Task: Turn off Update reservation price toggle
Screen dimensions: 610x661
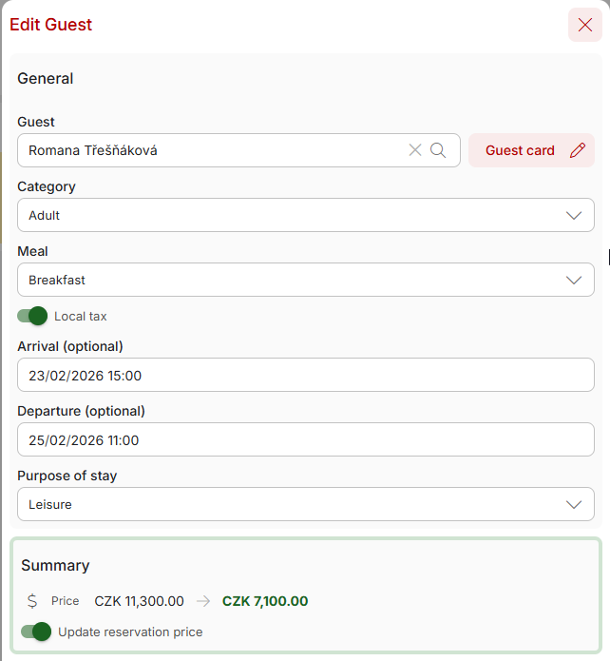Action: (x=36, y=632)
